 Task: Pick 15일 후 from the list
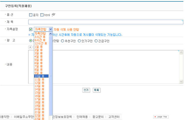41,92
